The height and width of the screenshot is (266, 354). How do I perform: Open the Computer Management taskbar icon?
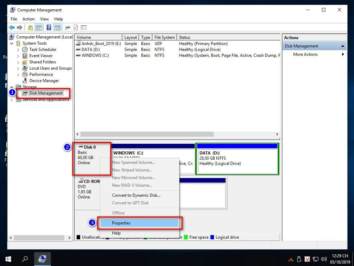[42, 259]
